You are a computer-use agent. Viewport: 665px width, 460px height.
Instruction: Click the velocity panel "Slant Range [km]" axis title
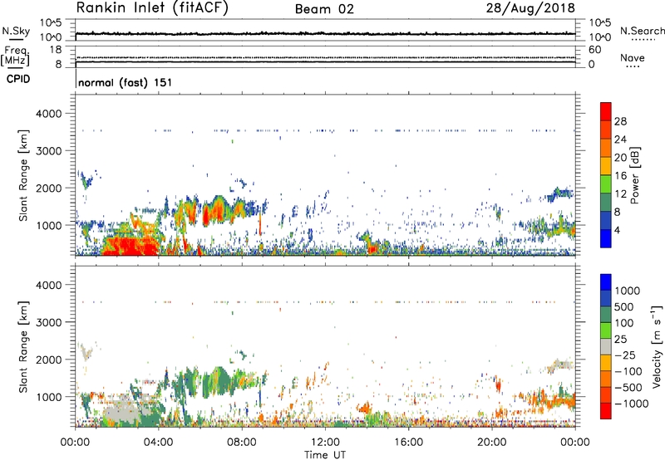23,347
